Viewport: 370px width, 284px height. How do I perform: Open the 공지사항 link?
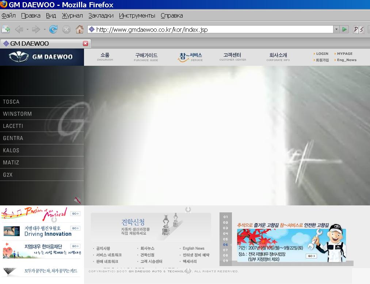[103, 248]
